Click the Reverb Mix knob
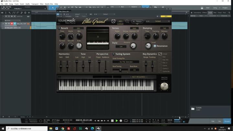Image resolution: width=233 pixels, height=131 pixels. tap(79, 36)
